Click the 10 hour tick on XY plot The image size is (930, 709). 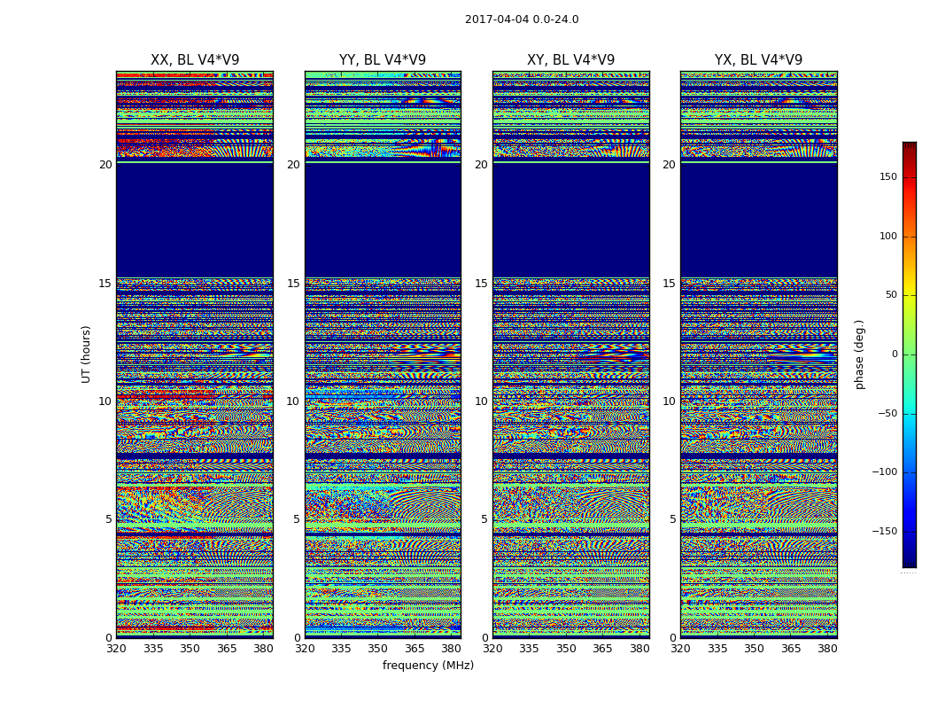[x=481, y=401]
